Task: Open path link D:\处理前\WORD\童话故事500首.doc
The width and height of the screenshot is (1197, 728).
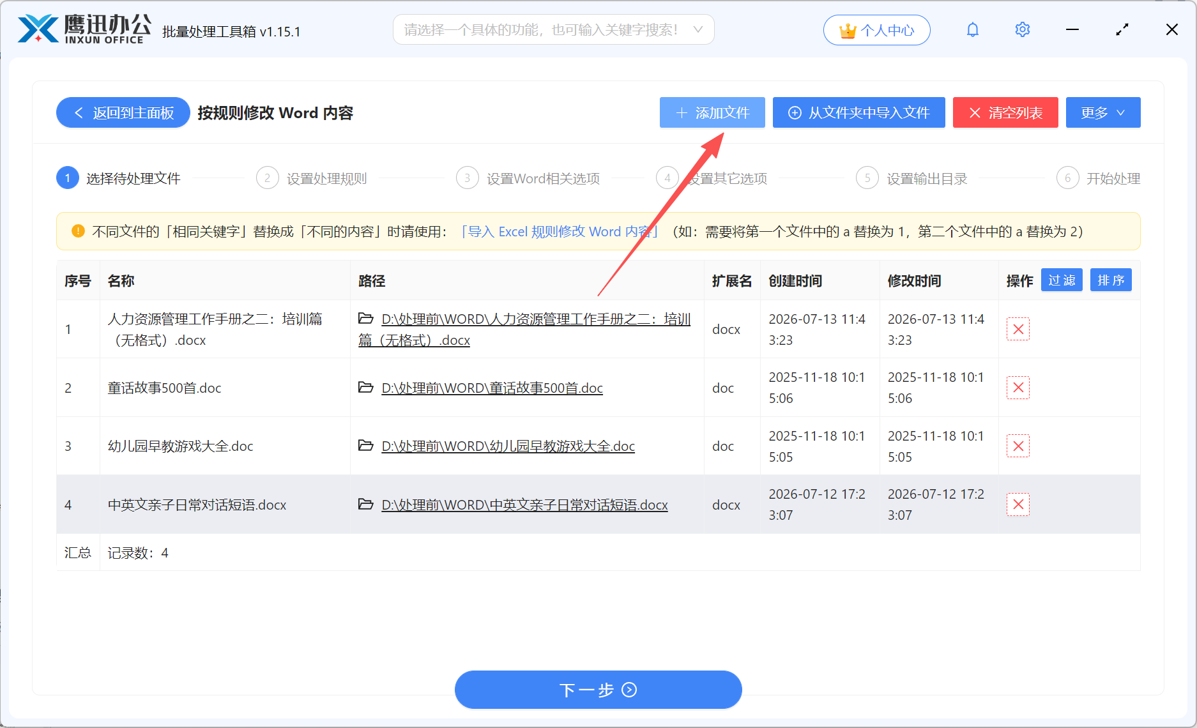Action: 492,388
